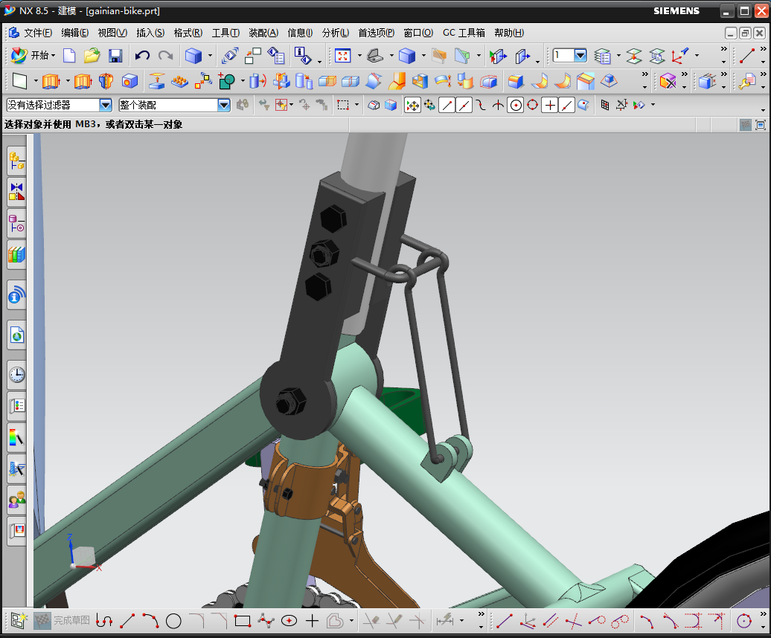Click the Circle sketch tool
Viewport: 771px width, 638px height.
pyautogui.click(x=173, y=622)
